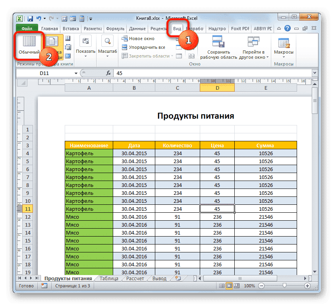The width and height of the screenshot is (334, 306).
Task: Expand the Name Box dropdown arrow
Action: point(76,73)
